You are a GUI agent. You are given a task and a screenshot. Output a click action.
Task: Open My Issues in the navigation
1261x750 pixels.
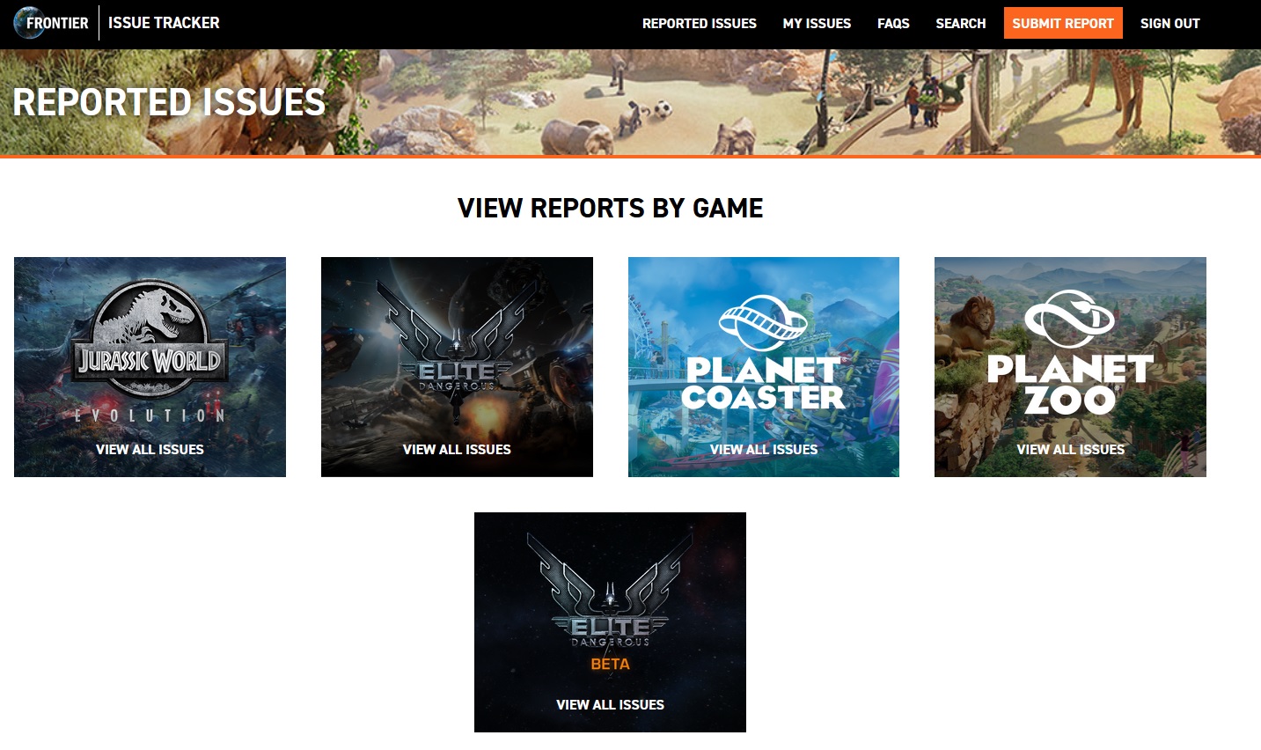(817, 24)
